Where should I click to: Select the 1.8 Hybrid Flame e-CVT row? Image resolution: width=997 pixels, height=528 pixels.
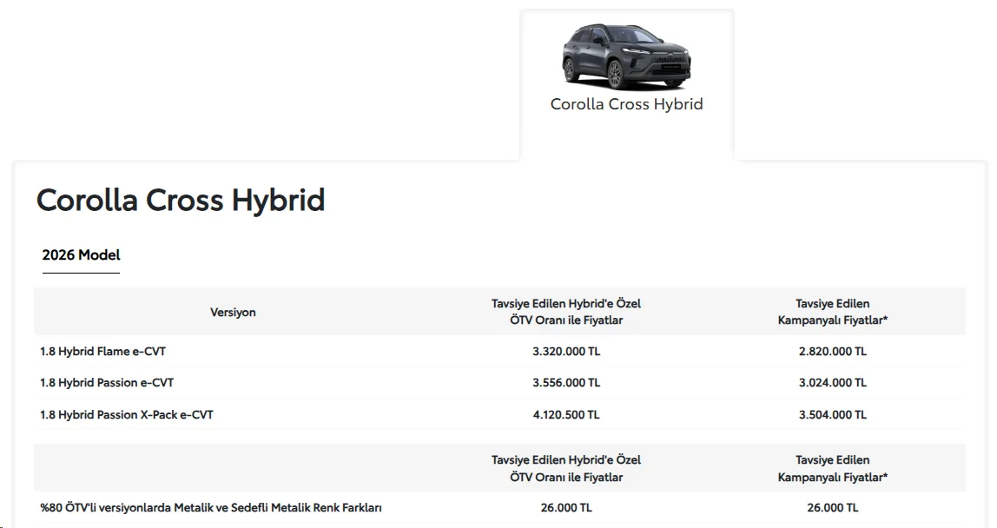pos(499,351)
